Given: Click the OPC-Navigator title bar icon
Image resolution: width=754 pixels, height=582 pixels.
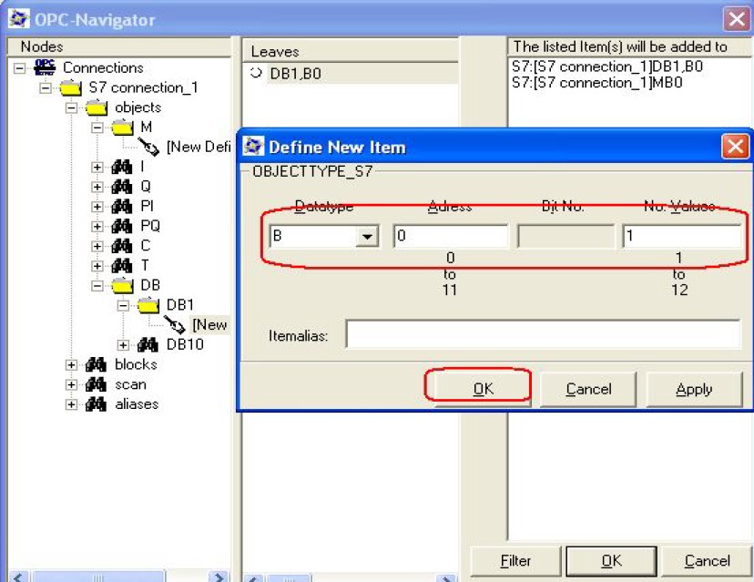Looking at the screenshot, I should (x=20, y=19).
